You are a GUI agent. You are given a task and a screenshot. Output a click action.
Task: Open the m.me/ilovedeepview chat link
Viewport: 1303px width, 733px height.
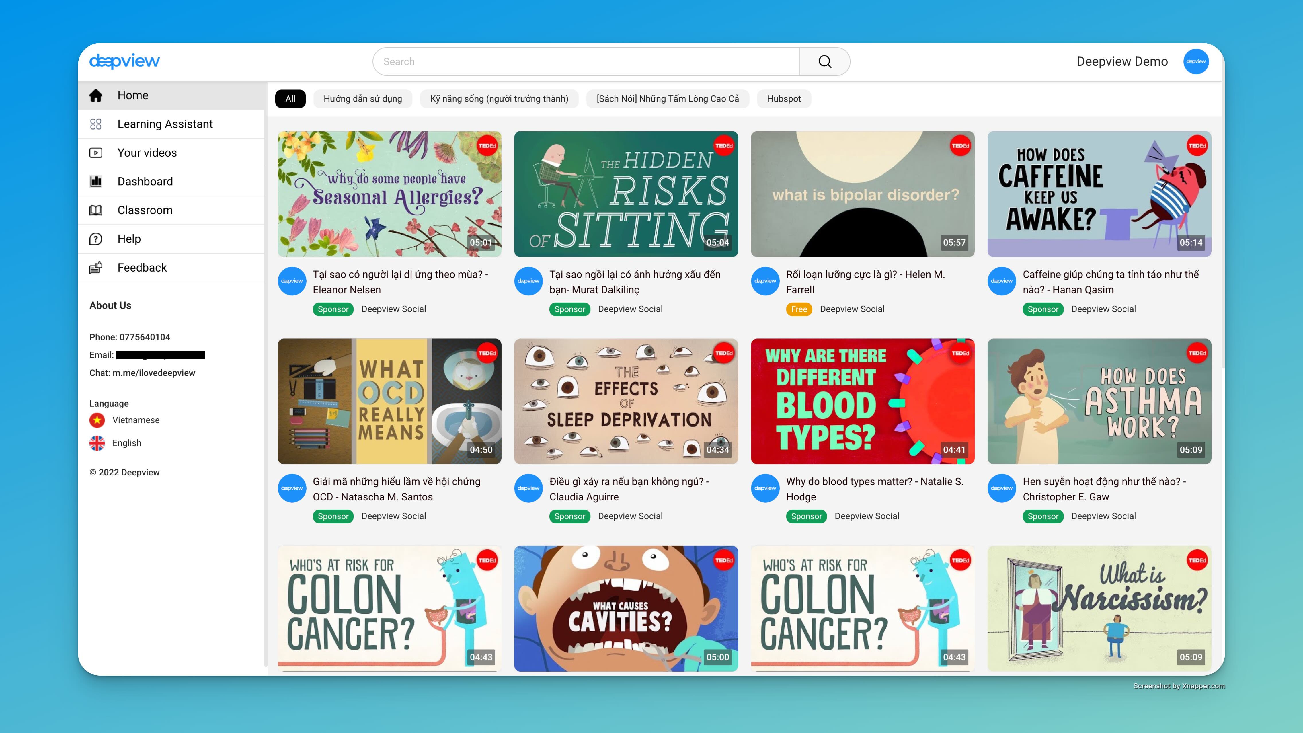[x=154, y=373]
